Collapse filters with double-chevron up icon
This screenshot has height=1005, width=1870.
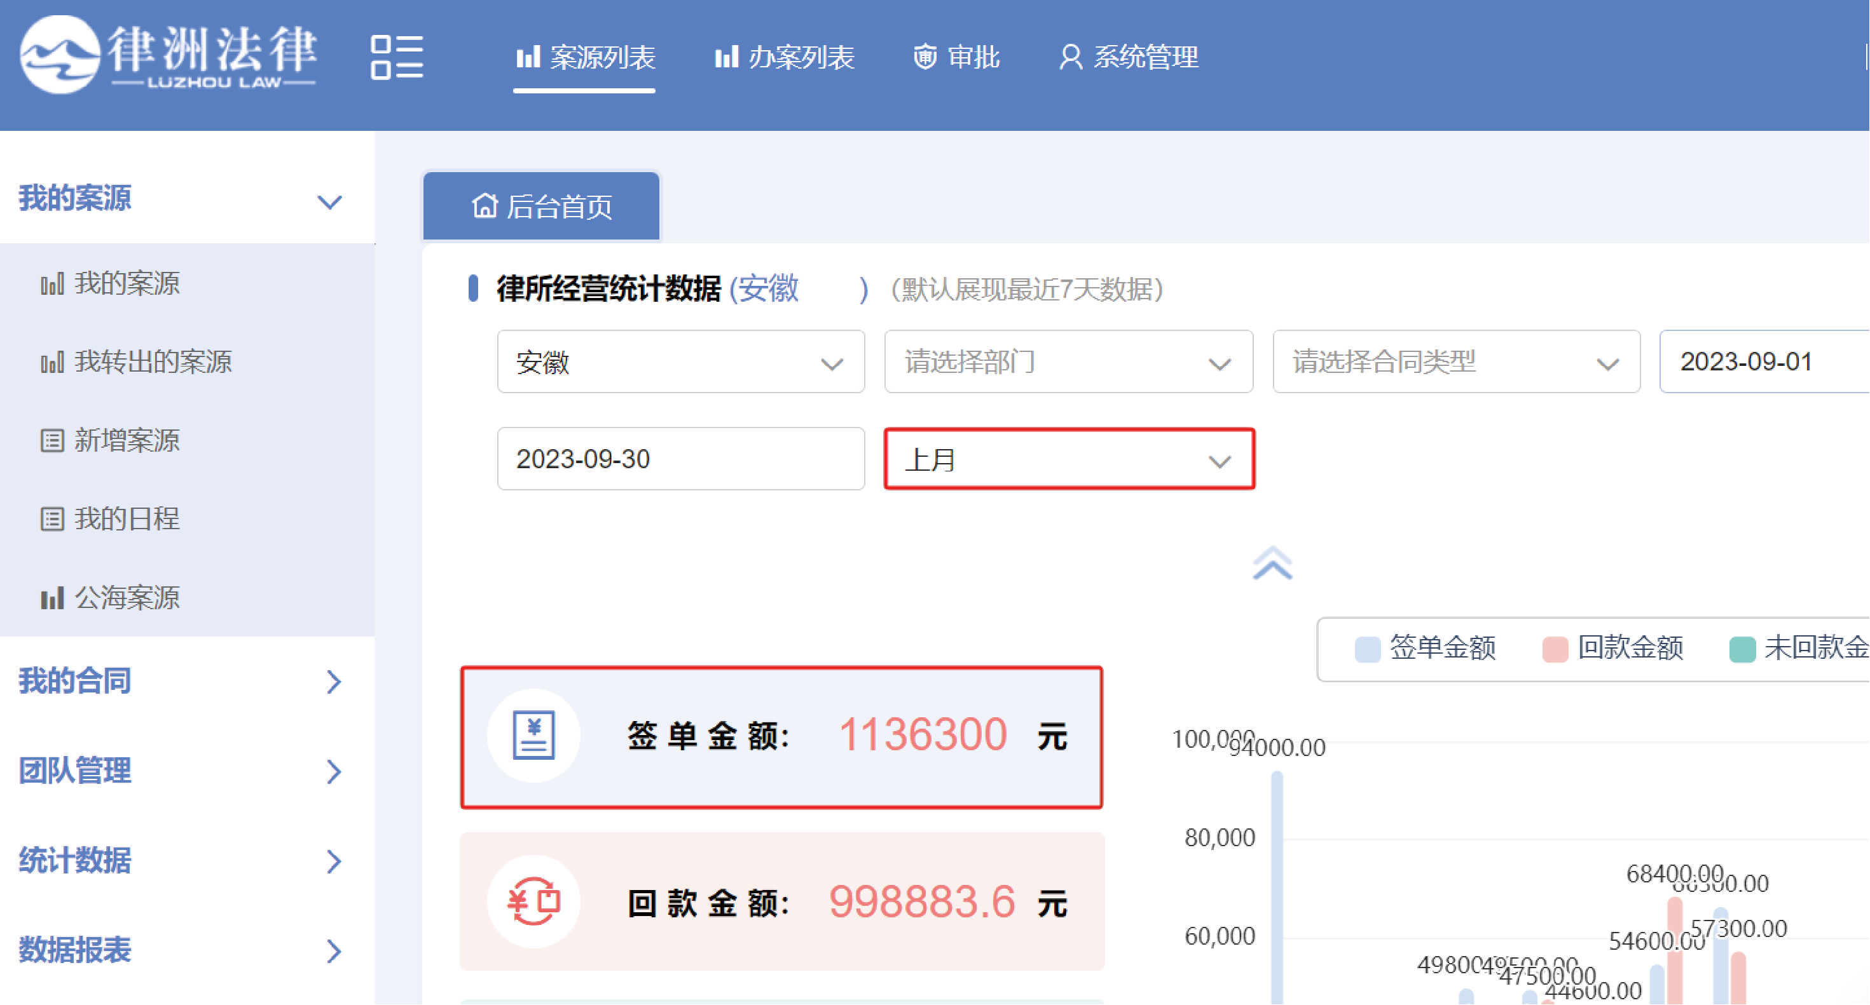click(x=1272, y=563)
